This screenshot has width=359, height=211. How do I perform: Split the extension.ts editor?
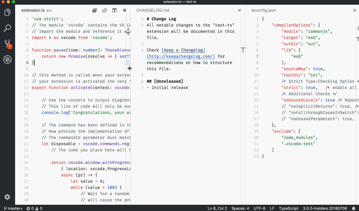(114, 10)
